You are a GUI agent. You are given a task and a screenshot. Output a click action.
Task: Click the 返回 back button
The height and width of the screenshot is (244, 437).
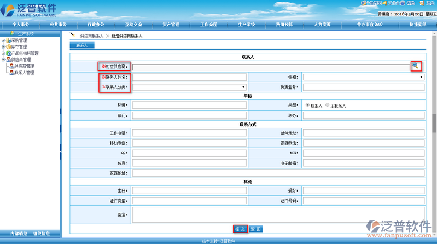(x=256, y=229)
